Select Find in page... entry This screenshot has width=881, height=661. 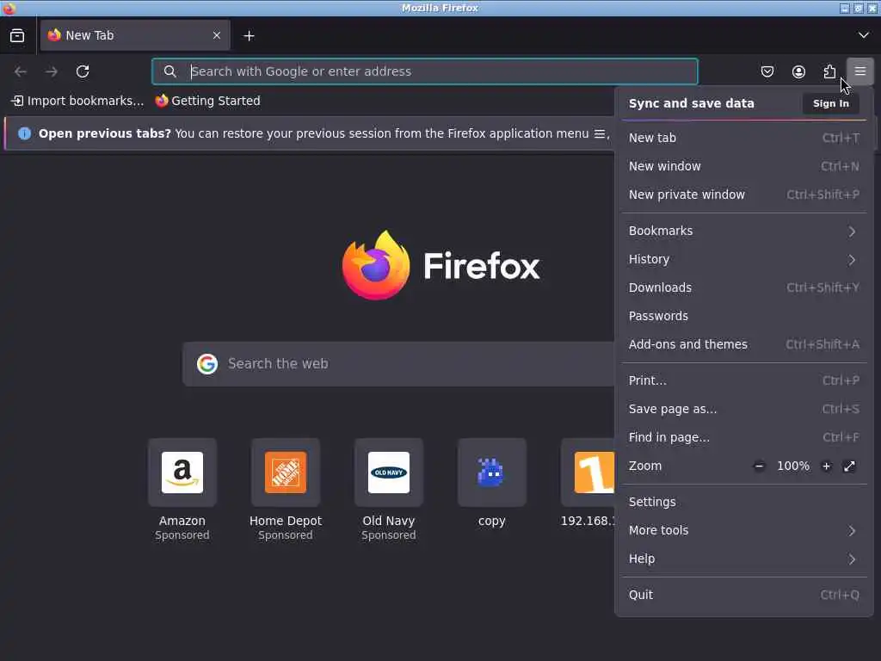click(x=744, y=437)
